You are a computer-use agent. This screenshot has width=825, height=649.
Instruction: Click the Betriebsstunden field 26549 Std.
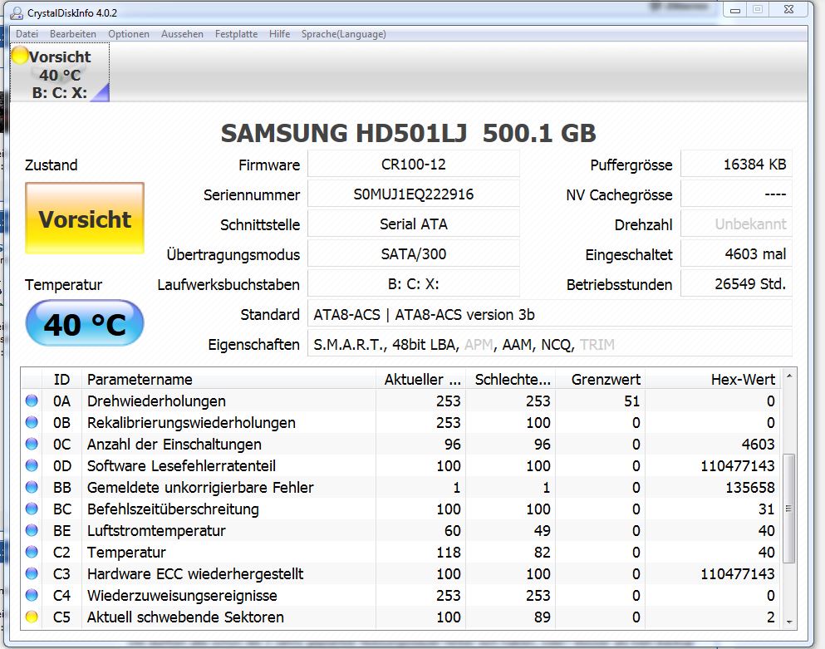(x=737, y=284)
